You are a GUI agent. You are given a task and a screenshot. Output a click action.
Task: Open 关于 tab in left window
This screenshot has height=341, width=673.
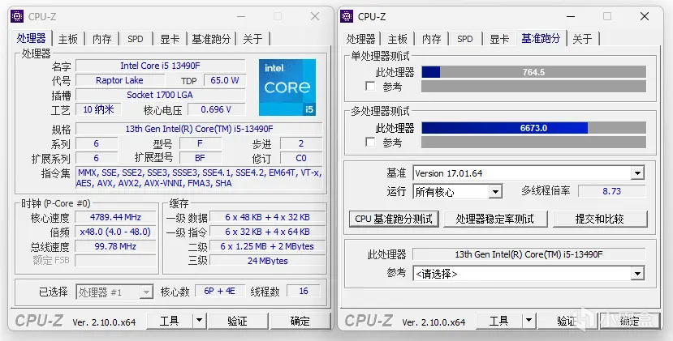[x=252, y=39]
